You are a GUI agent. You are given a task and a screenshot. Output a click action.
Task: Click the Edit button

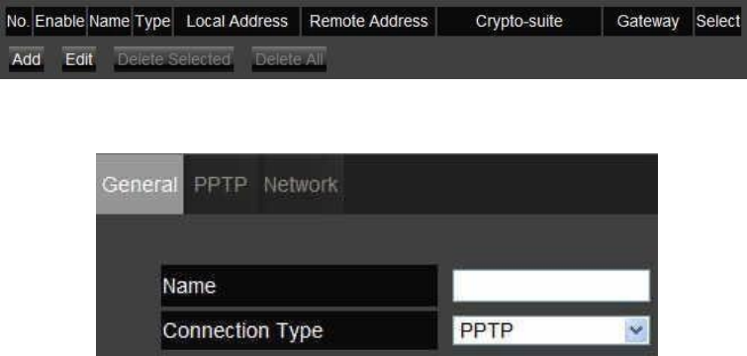click(79, 59)
